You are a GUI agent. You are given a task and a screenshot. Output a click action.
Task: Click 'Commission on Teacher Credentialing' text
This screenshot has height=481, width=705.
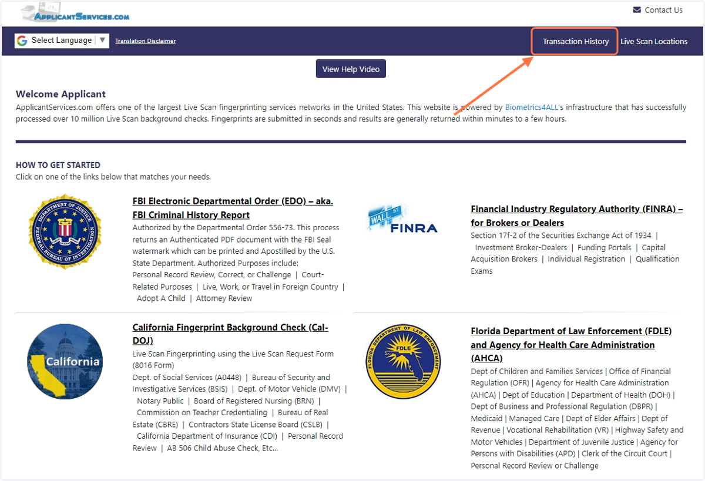click(202, 413)
